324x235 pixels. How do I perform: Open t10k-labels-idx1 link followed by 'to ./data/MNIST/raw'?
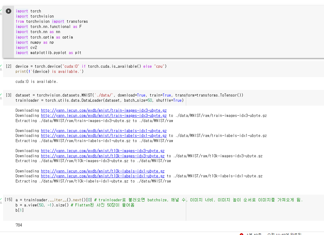pyautogui.click(x=103, y=176)
